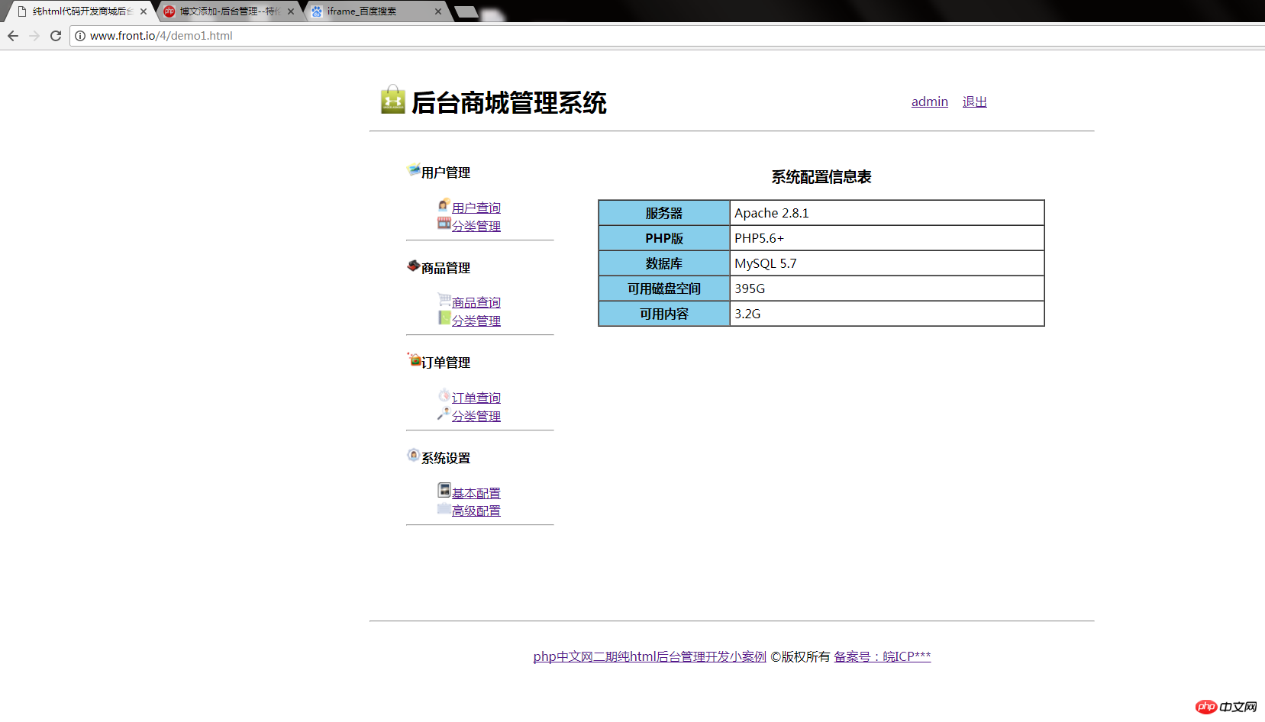The height and width of the screenshot is (722, 1265).
Task: Click the icon before 订单查询
Action: click(x=444, y=395)
